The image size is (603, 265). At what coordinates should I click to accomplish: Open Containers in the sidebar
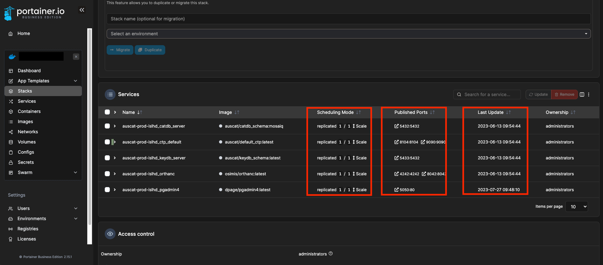43,111
